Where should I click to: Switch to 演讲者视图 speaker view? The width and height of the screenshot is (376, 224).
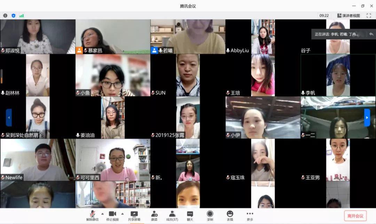348,16
